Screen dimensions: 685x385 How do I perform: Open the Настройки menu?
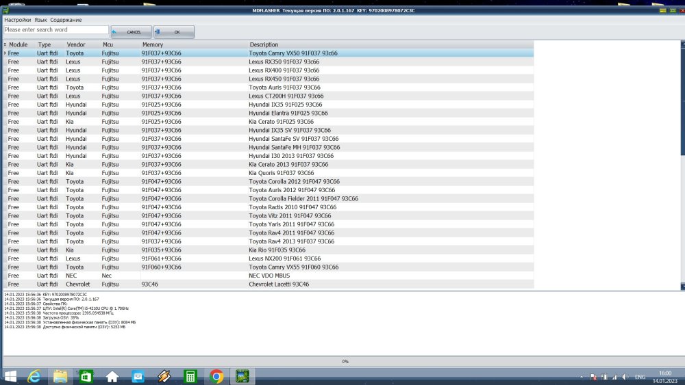point(17,20)
